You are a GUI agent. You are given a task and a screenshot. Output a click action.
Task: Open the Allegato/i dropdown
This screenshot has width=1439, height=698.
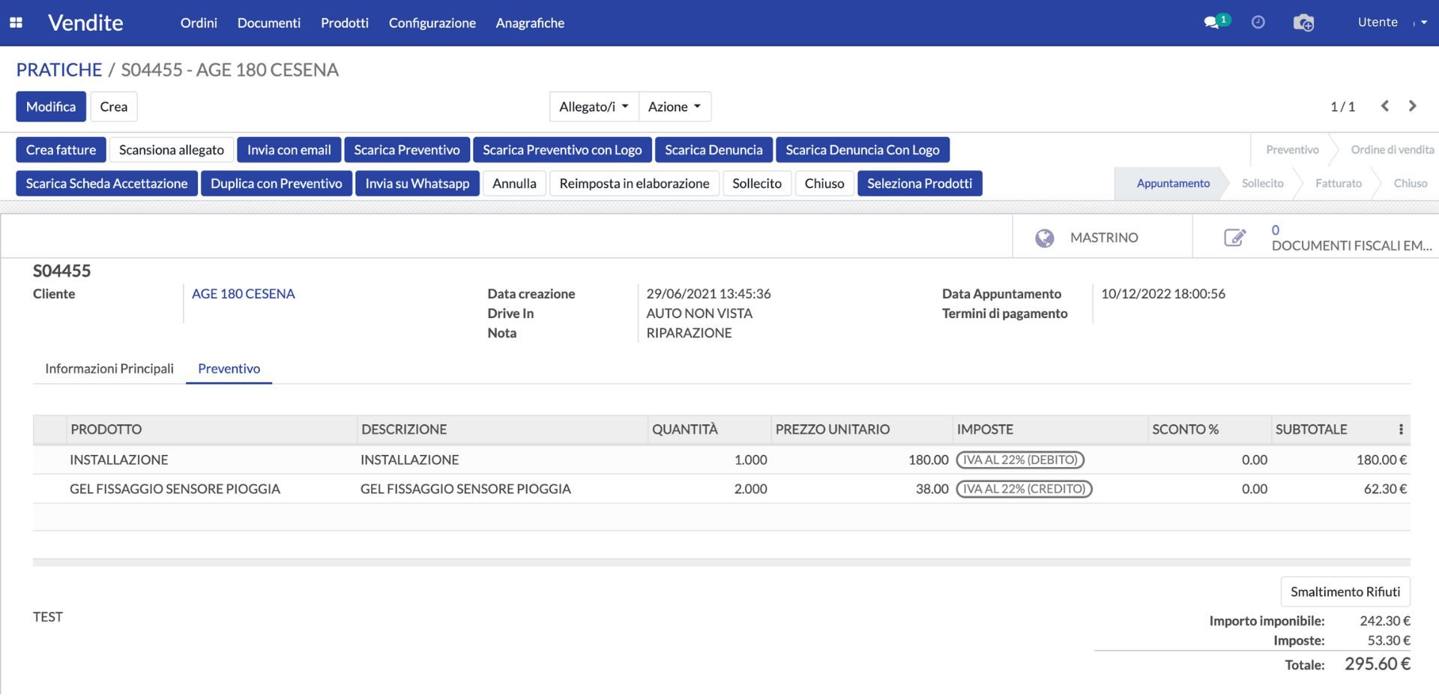click(594, 106)
